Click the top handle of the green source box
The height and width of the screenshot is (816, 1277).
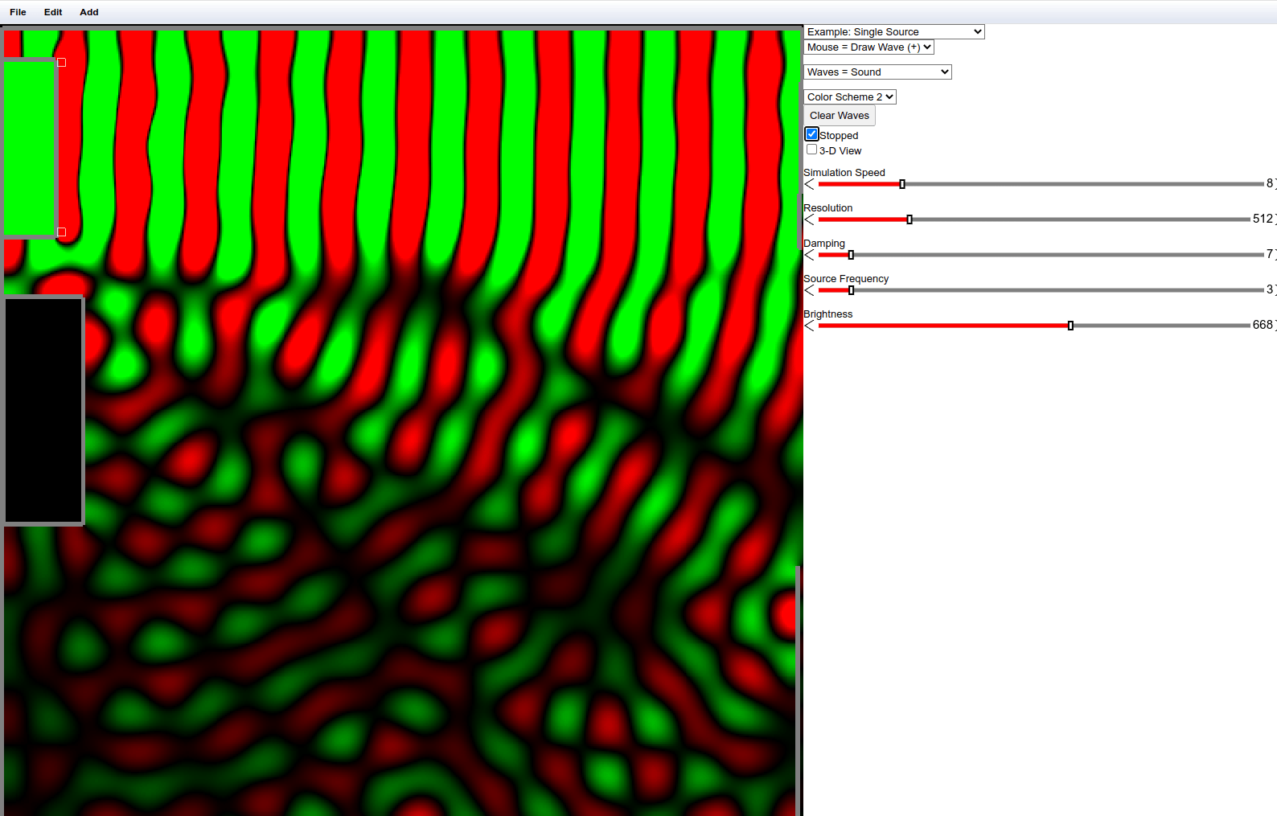tap(62, 63)
